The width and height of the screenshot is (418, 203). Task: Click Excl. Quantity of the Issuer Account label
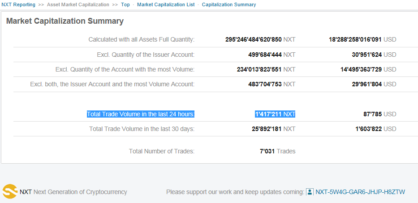tap(146, 55)
